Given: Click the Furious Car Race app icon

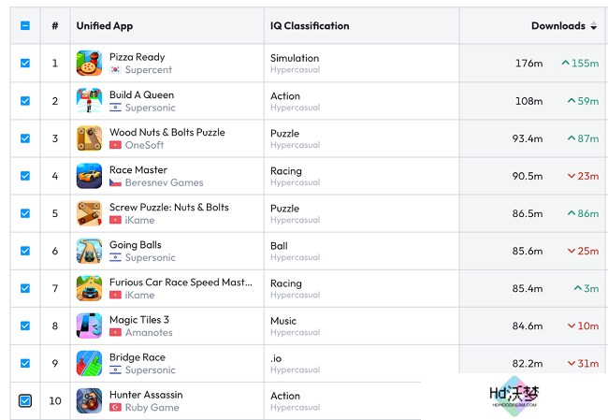Looking at the screenshot, I should pos(89,288).
